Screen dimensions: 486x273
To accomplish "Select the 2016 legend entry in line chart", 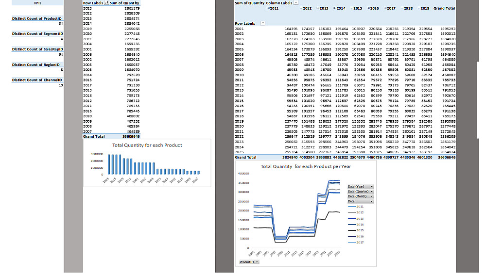I will coord(356,237).
